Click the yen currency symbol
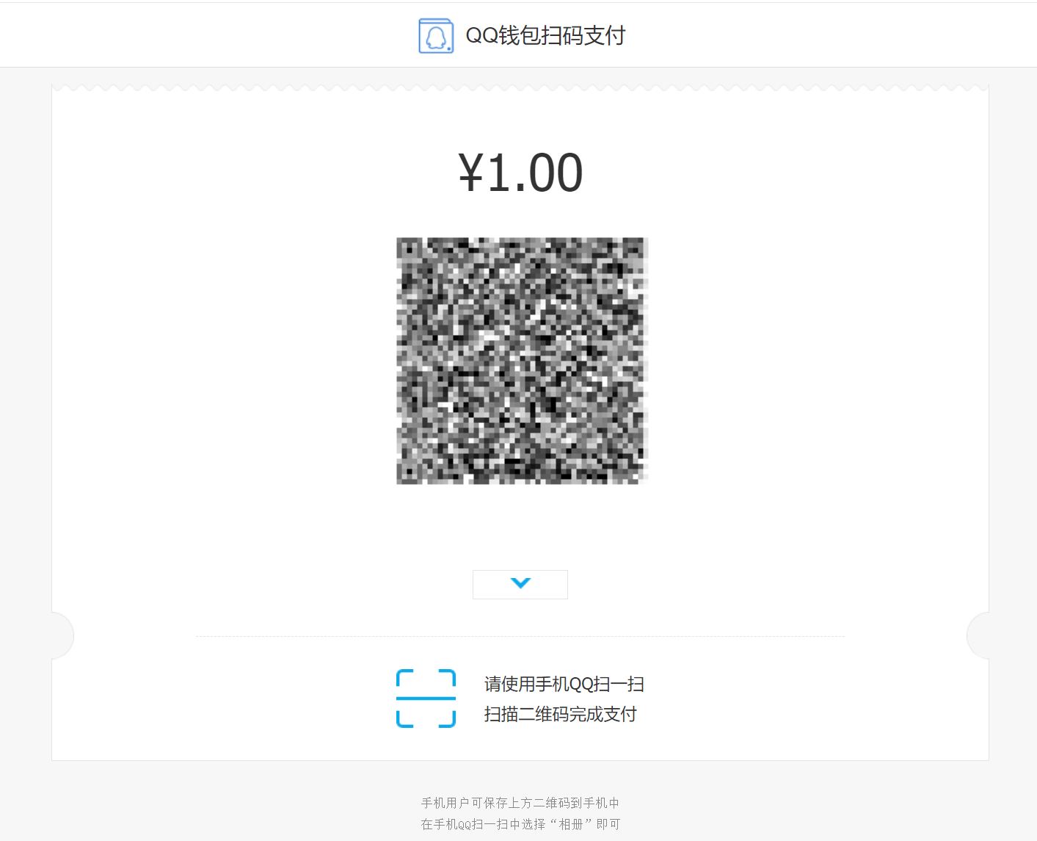Screen dimensions: 1037x841 471,173
